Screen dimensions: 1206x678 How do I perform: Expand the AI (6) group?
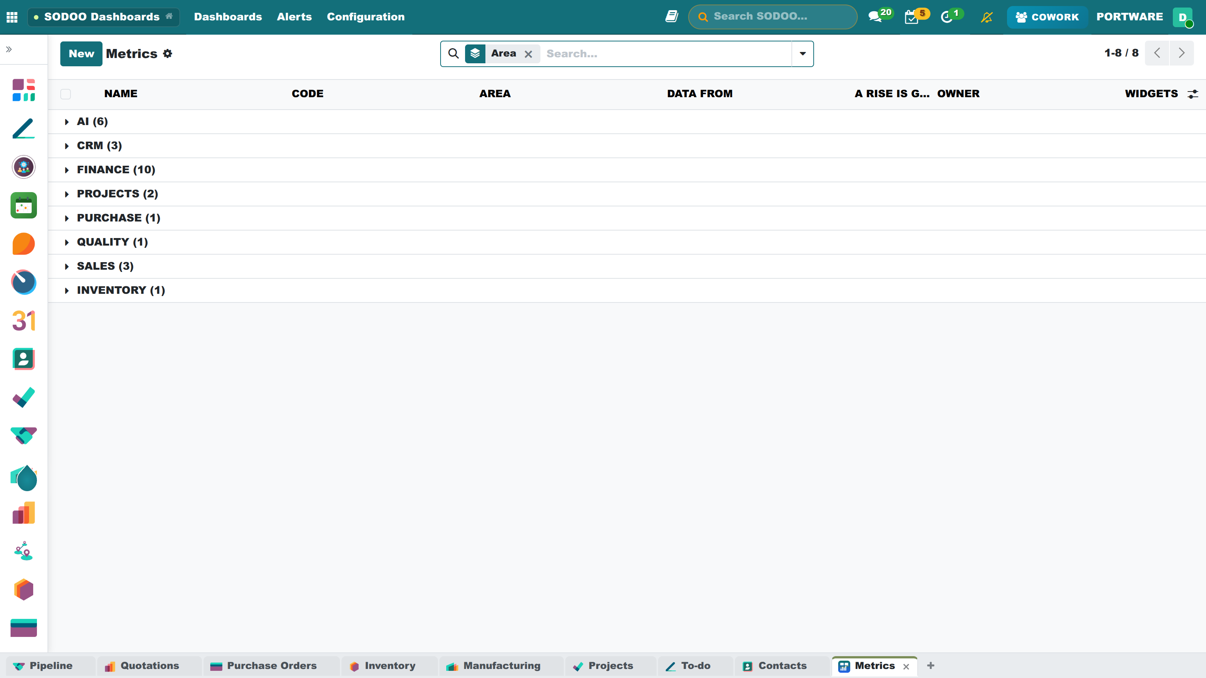(626, 122)
